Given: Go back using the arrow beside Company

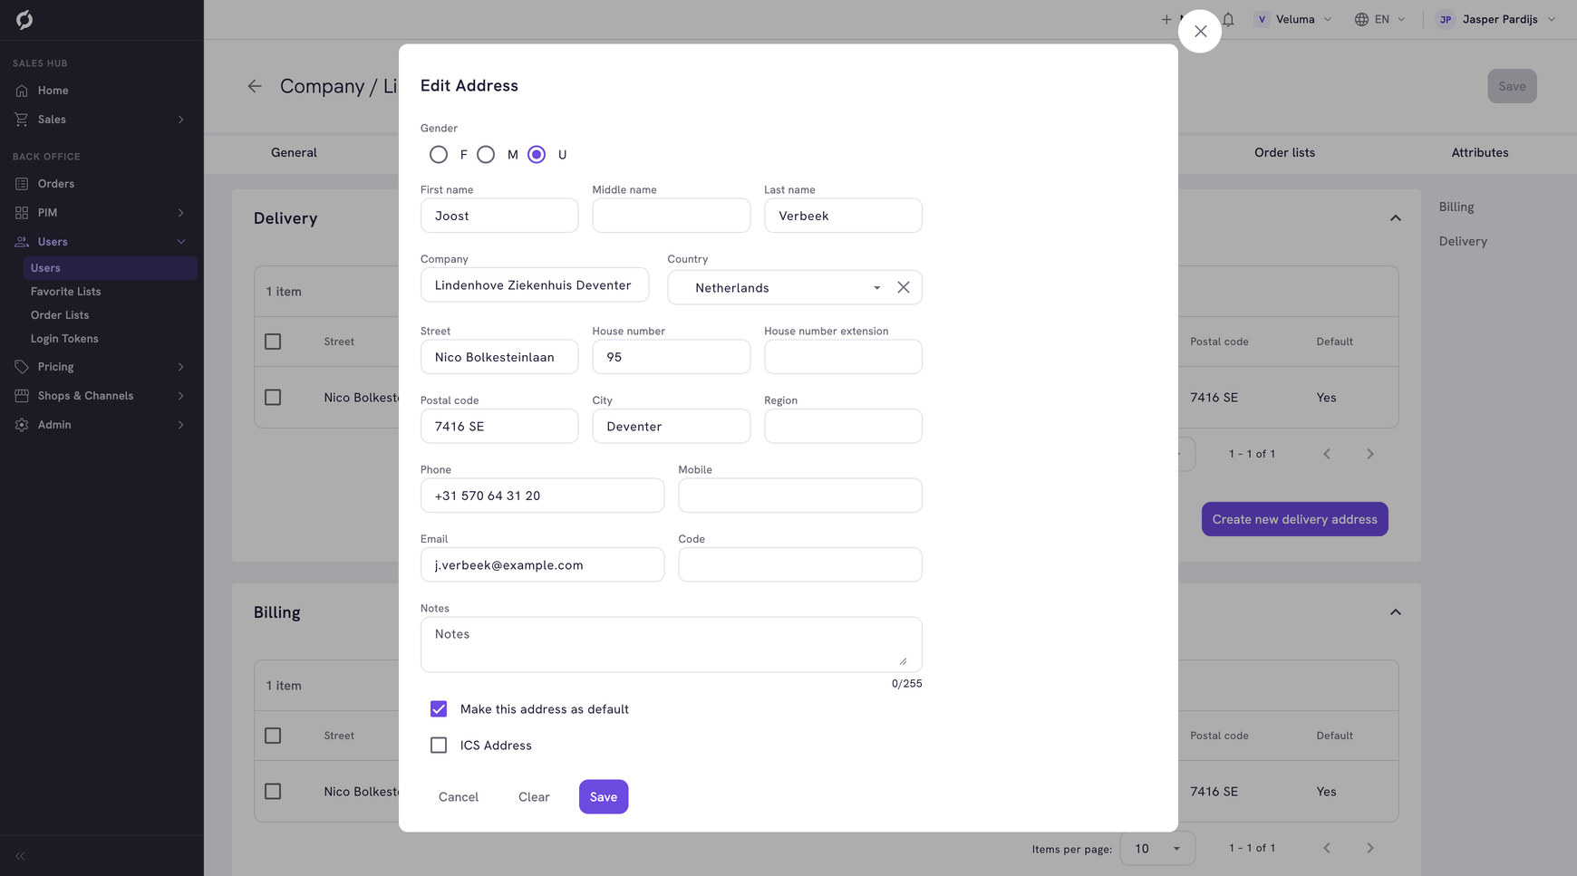Looking at the screenshot, I should tap(255, 86).
